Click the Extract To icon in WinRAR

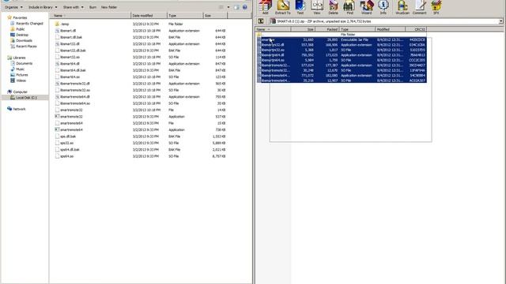pos(283,7)
